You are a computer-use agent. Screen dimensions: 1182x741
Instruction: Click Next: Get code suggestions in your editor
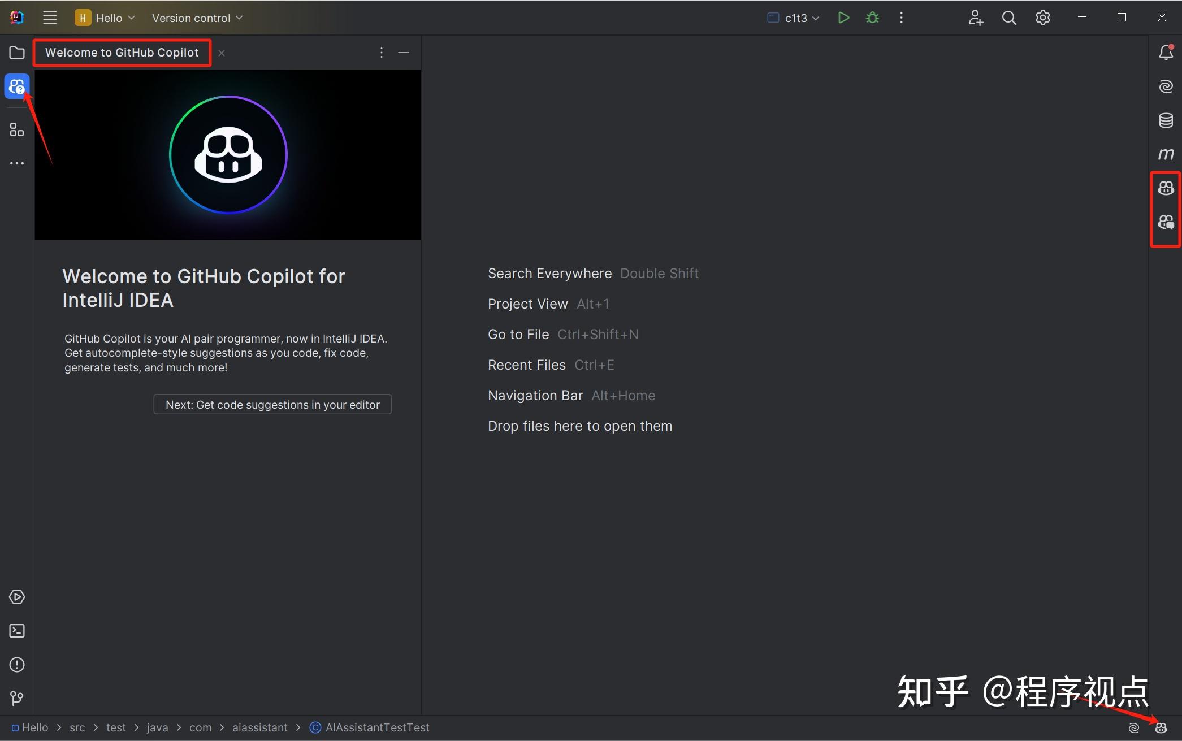[272, 404]
